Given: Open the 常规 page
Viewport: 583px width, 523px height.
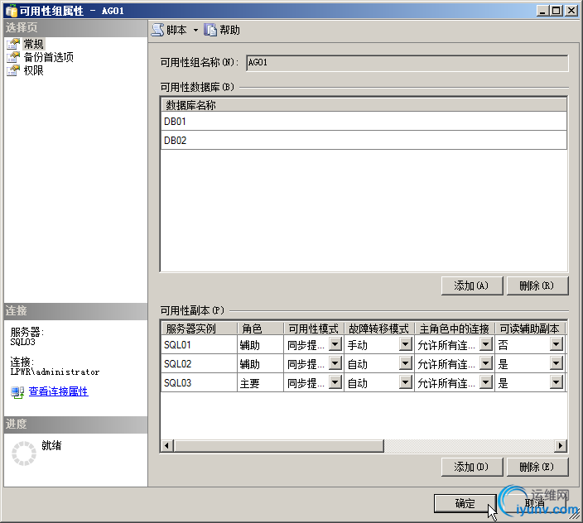Looking at the screenshot, I should pos(34,44).
